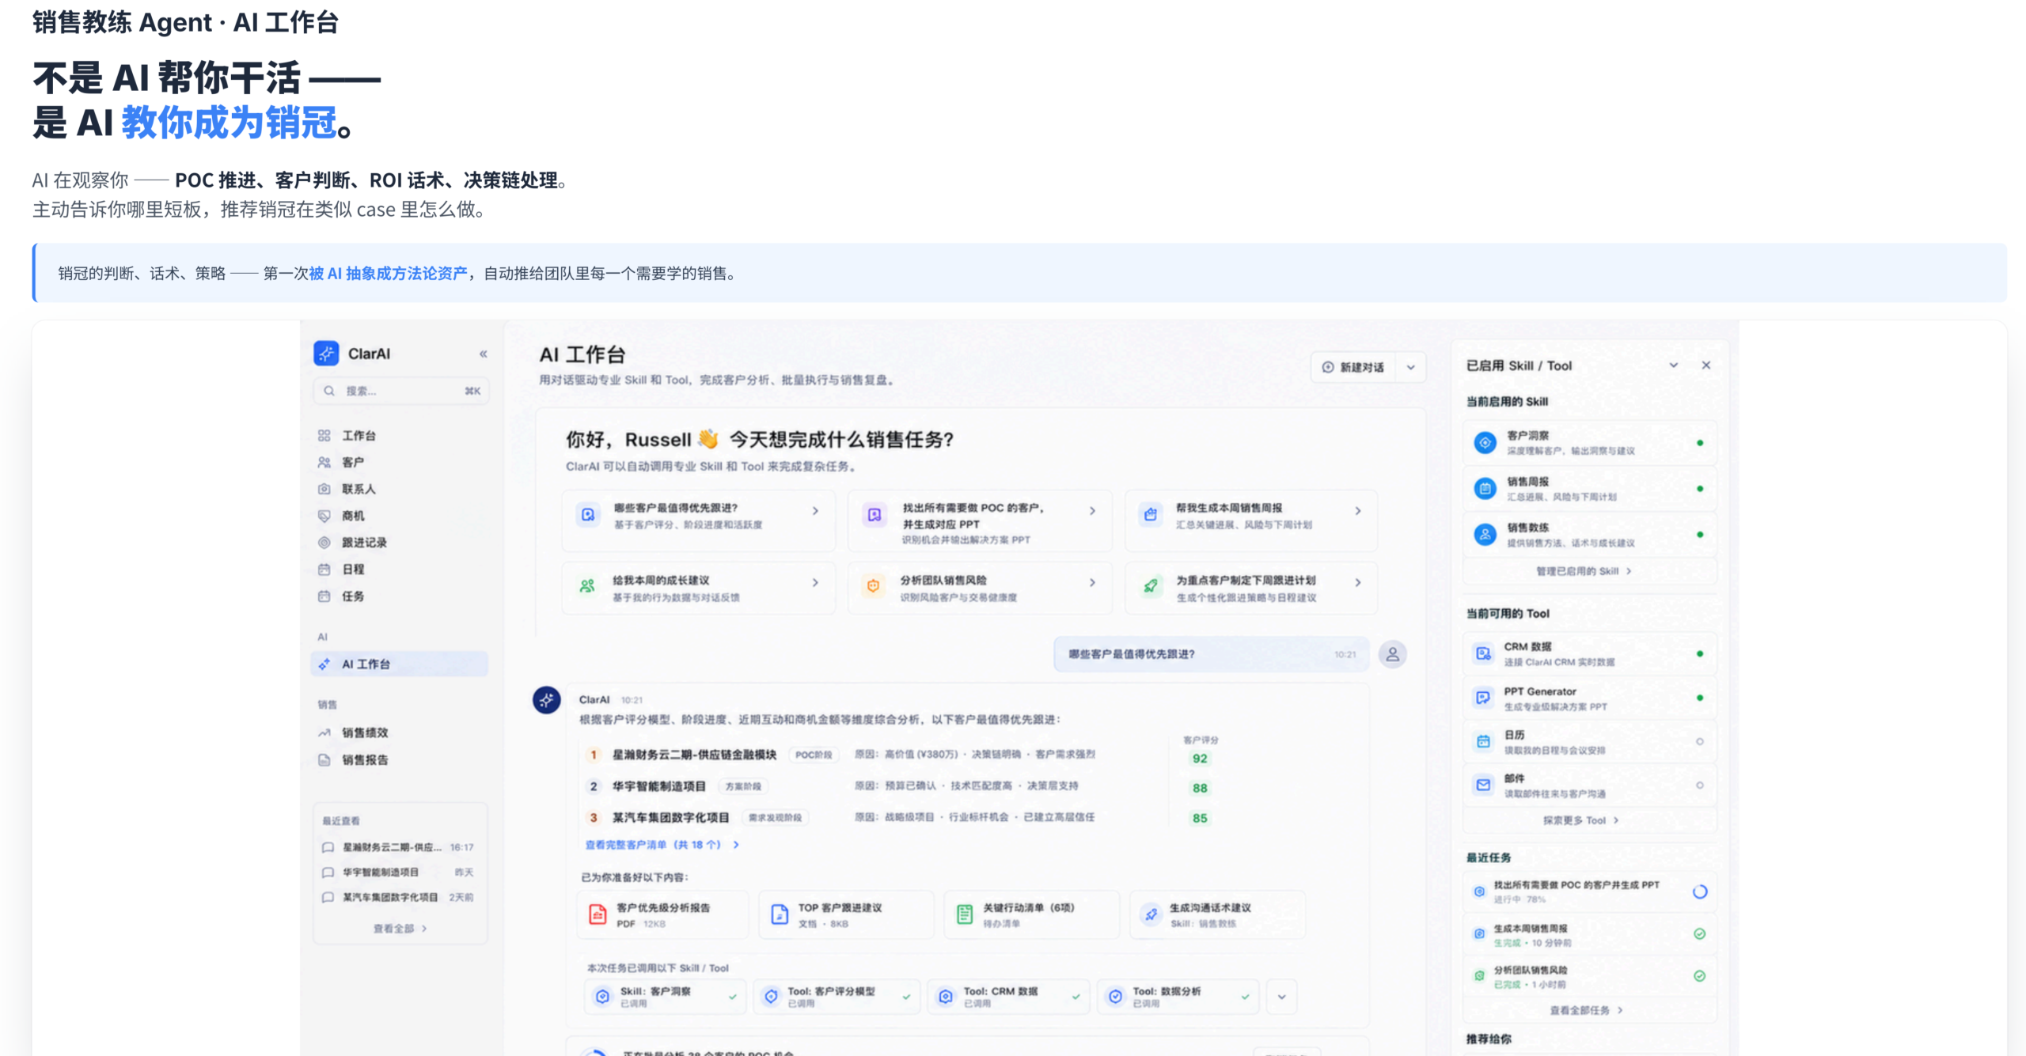The image size is (2026, 1056).
Task: Click the 销售教练 skill icon
Action: point(1485,535)
